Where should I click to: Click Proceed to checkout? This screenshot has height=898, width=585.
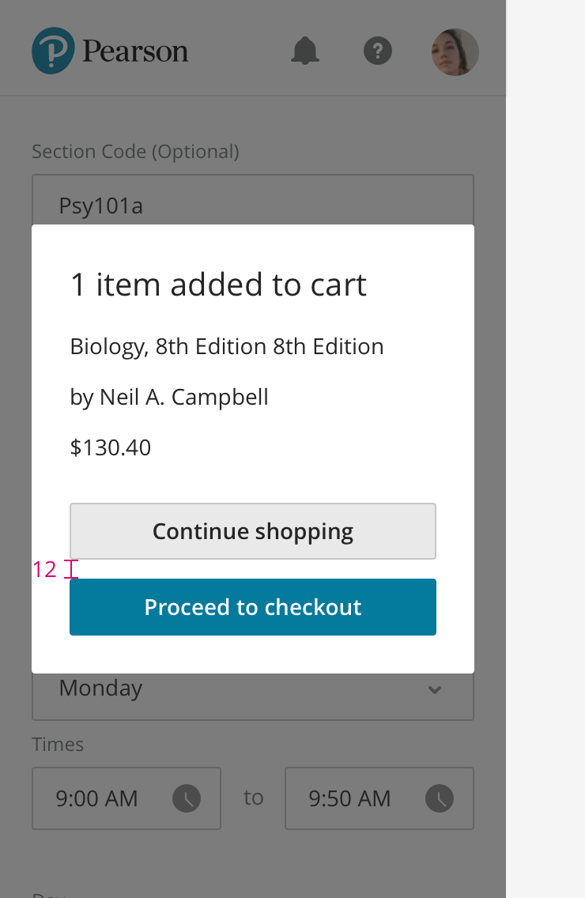253,607
